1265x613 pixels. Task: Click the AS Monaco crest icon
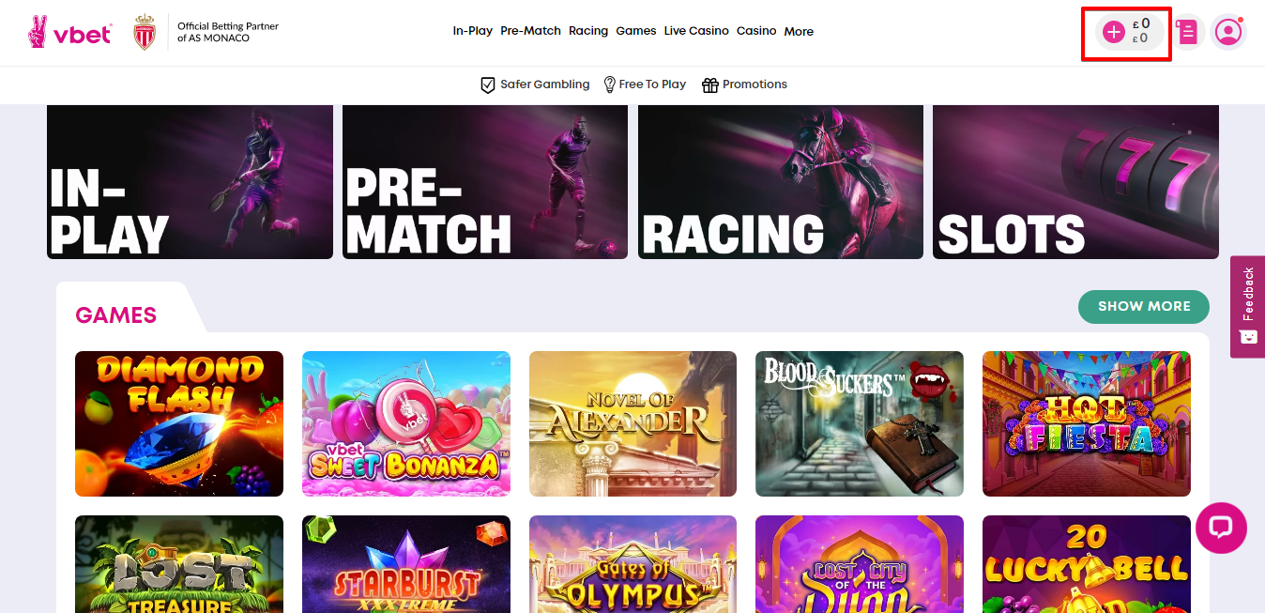145,32
